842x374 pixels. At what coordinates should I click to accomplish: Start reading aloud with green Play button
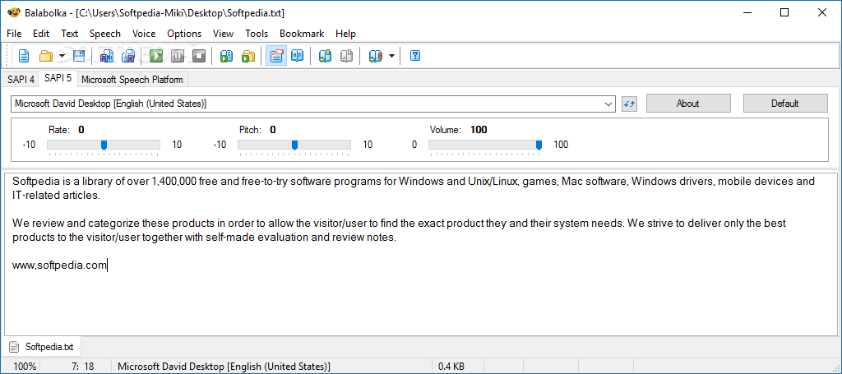tap(156, 56)
